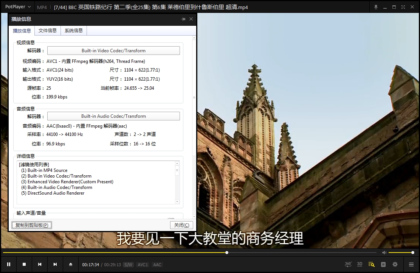Adjust the volume slider
Screen dimensions: 420x273
tap(401, 252)
